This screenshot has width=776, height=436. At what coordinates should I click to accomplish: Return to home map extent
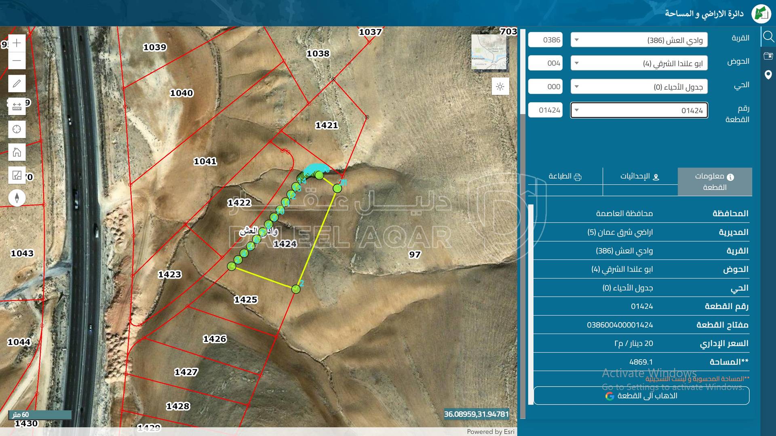point(17,152)
